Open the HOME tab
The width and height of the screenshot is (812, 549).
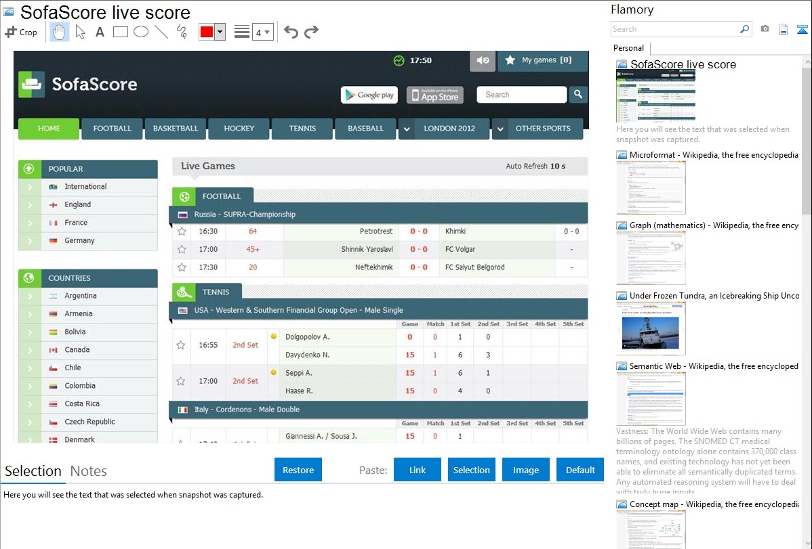tap(49, 129)
